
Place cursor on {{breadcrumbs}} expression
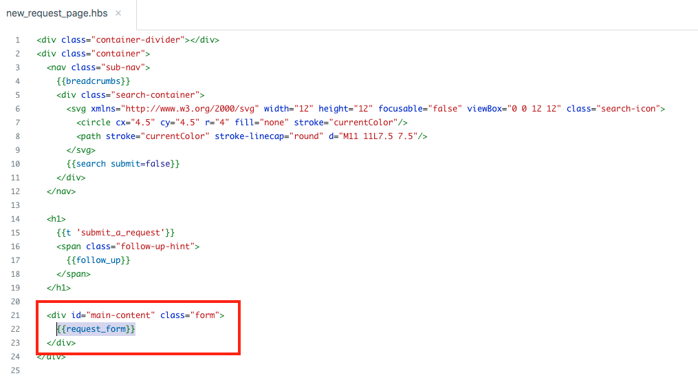tap(94, 81)
